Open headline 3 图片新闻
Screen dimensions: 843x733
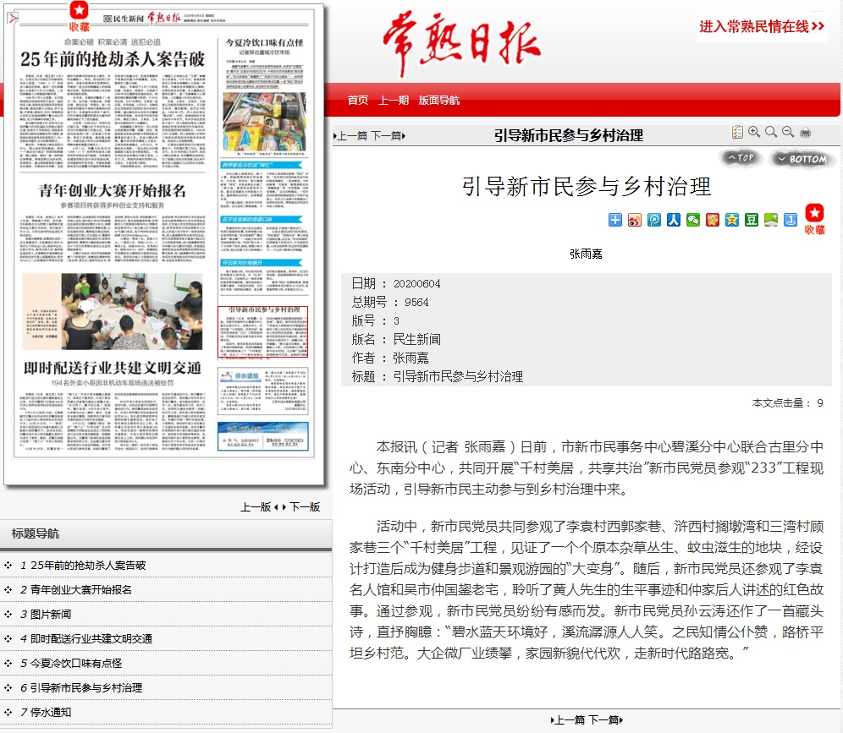51,615
